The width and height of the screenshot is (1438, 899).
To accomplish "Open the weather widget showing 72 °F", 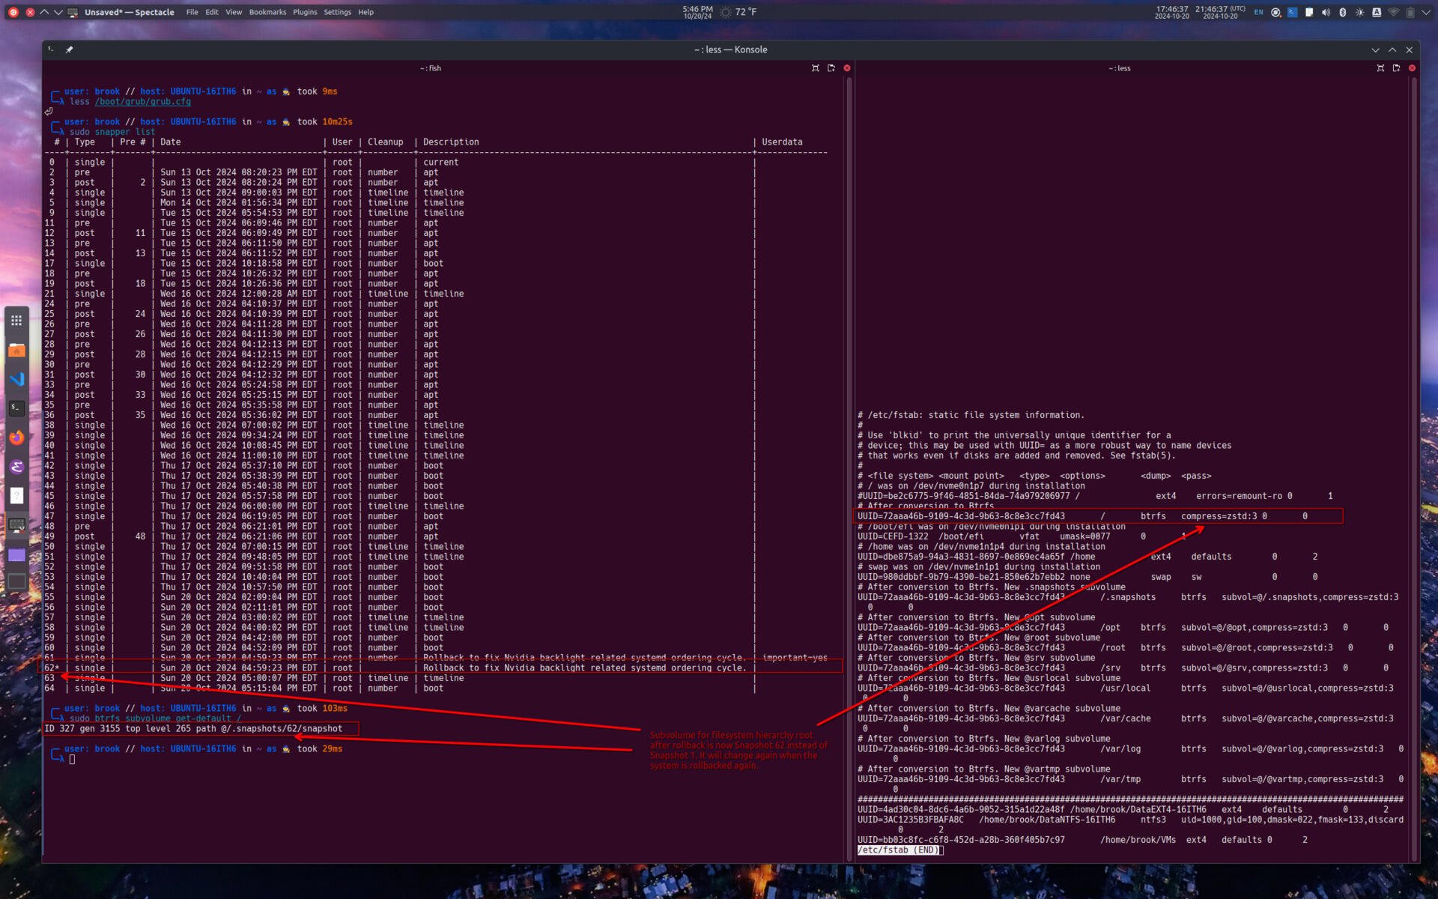I will (x=738, y=12).
